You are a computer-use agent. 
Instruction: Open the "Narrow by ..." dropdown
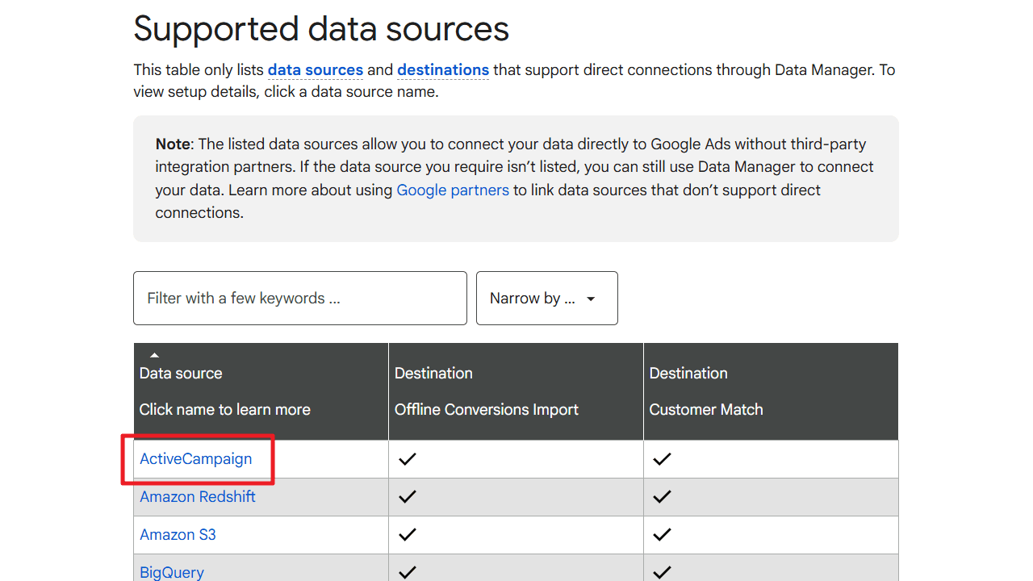click(546, 299)
